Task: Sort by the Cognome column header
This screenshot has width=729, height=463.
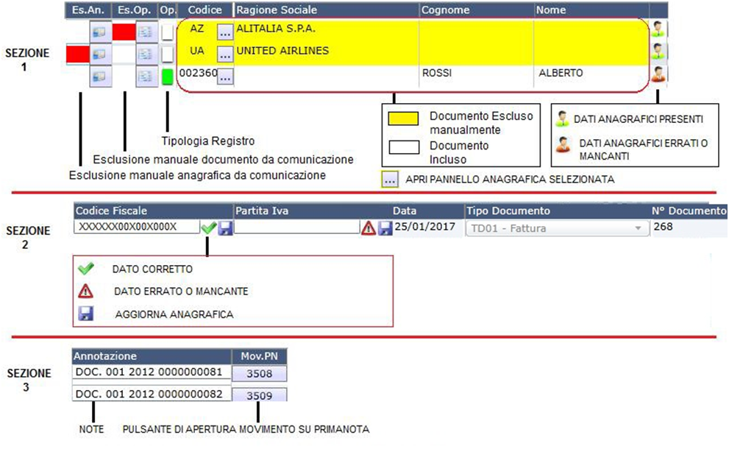Action: point(477,10)
